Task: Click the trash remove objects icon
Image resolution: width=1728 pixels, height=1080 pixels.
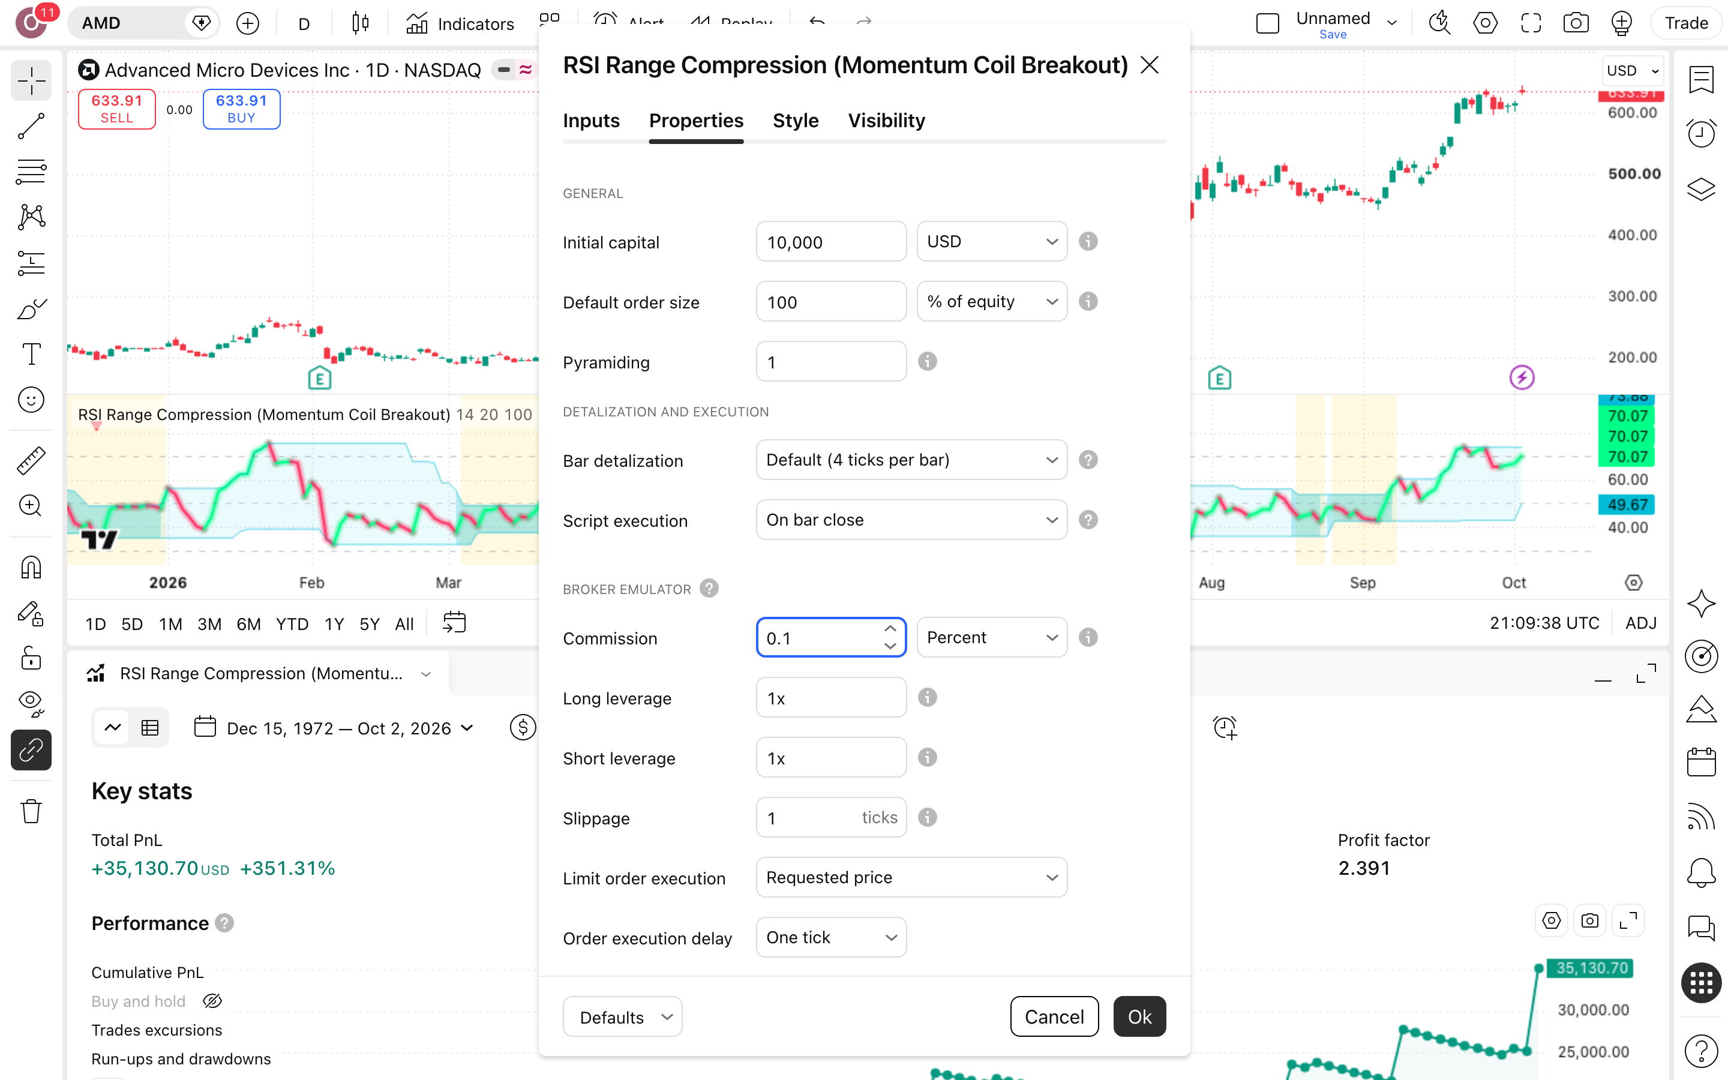Action: tap(31, 811)
